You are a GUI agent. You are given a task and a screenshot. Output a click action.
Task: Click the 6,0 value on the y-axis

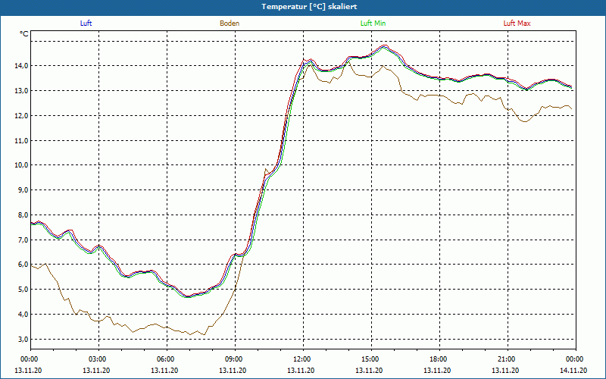click(x=23, y=265)
